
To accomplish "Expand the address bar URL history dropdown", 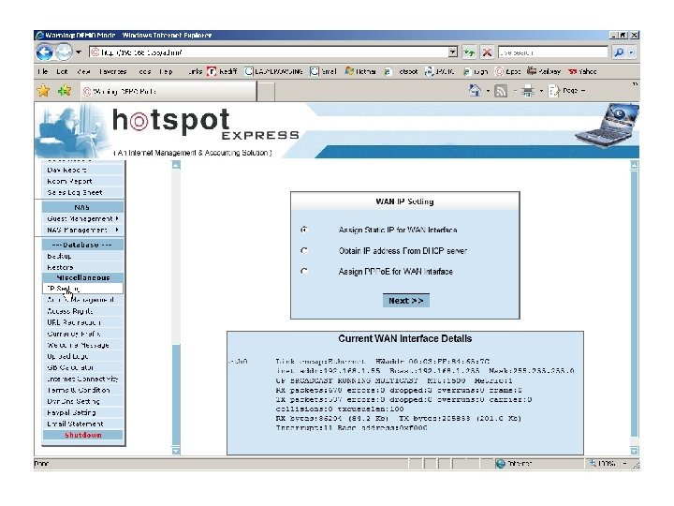I will pyautogui.click(x=453, y=52).
